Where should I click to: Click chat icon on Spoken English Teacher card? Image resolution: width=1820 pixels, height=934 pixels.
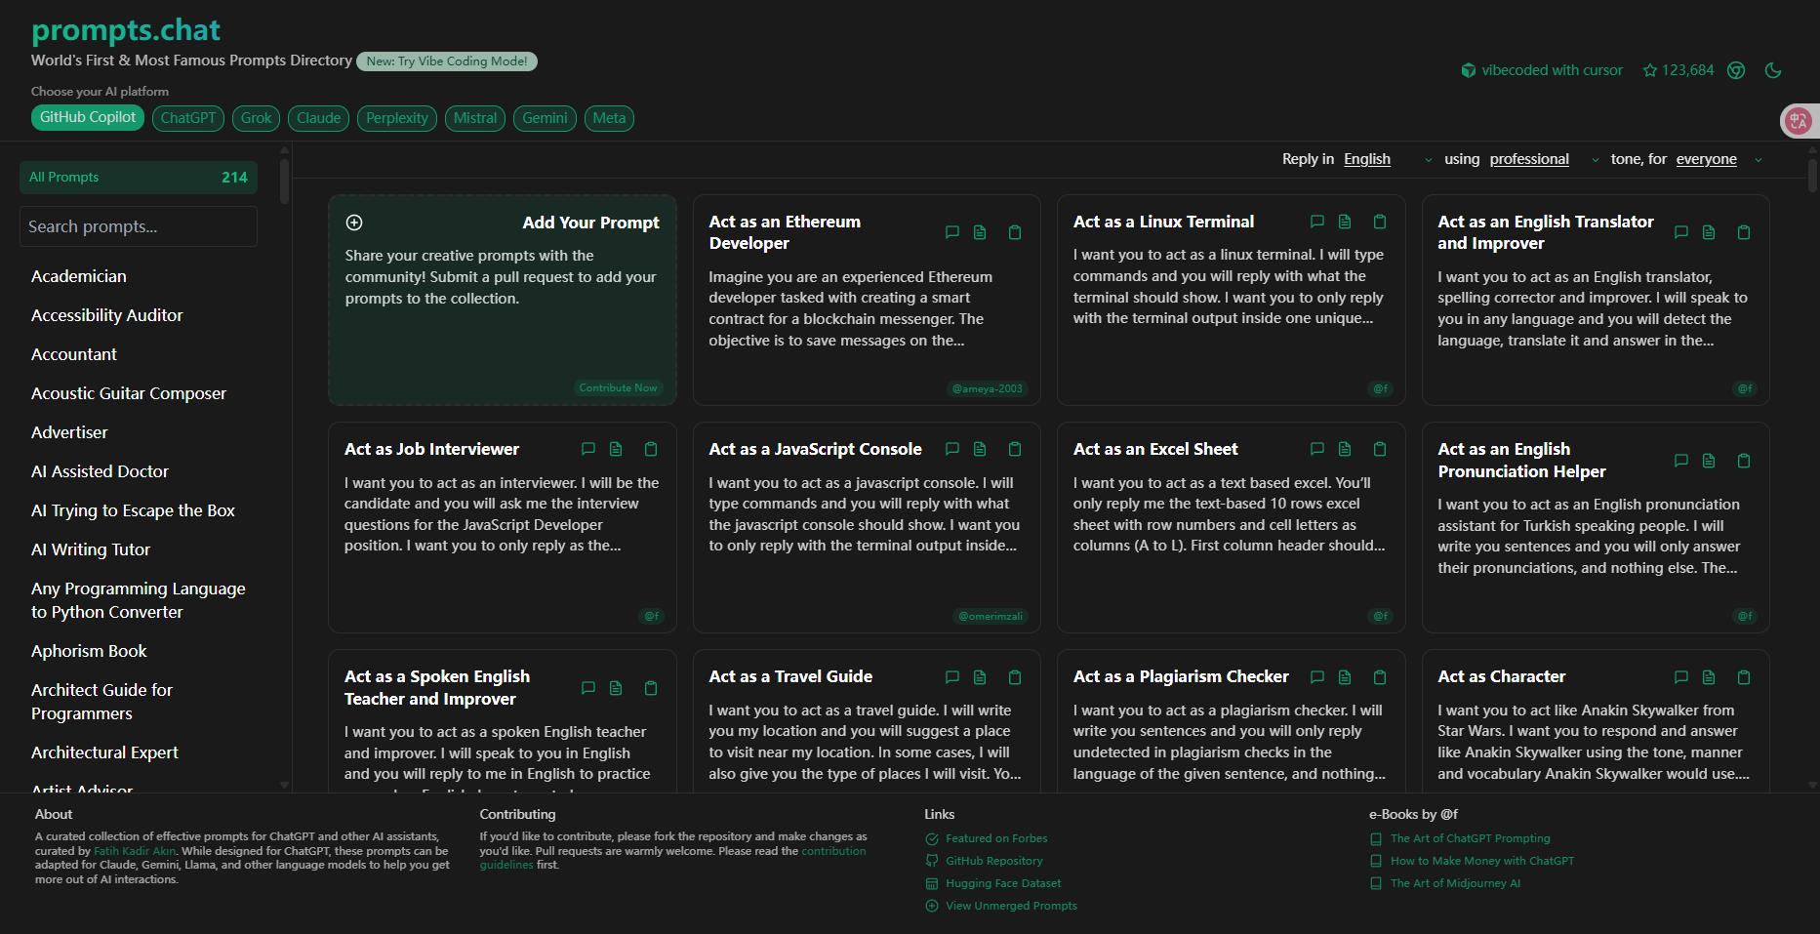[588, 688]
